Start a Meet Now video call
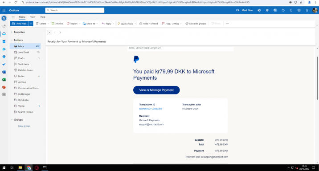Image resolution: width=319 pixels, height=171 pixels. 244,10
